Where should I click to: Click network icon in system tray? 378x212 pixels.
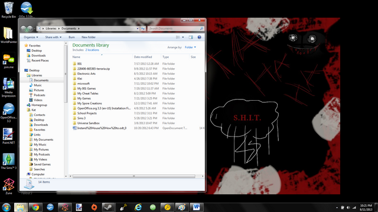pyautogui.click(x=354, y=207)
